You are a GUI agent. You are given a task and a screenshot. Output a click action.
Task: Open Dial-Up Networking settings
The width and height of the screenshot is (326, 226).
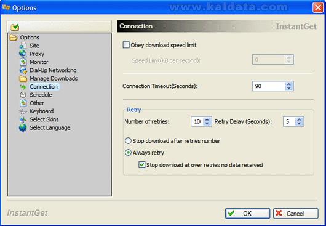(x=53, y=70)
